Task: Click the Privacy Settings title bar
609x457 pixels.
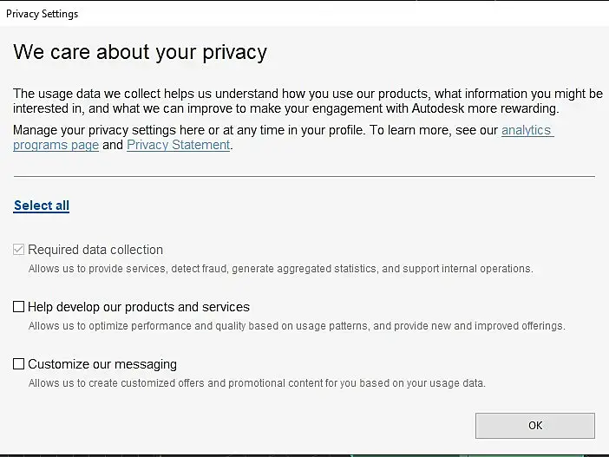Action: tap(43, 14)
